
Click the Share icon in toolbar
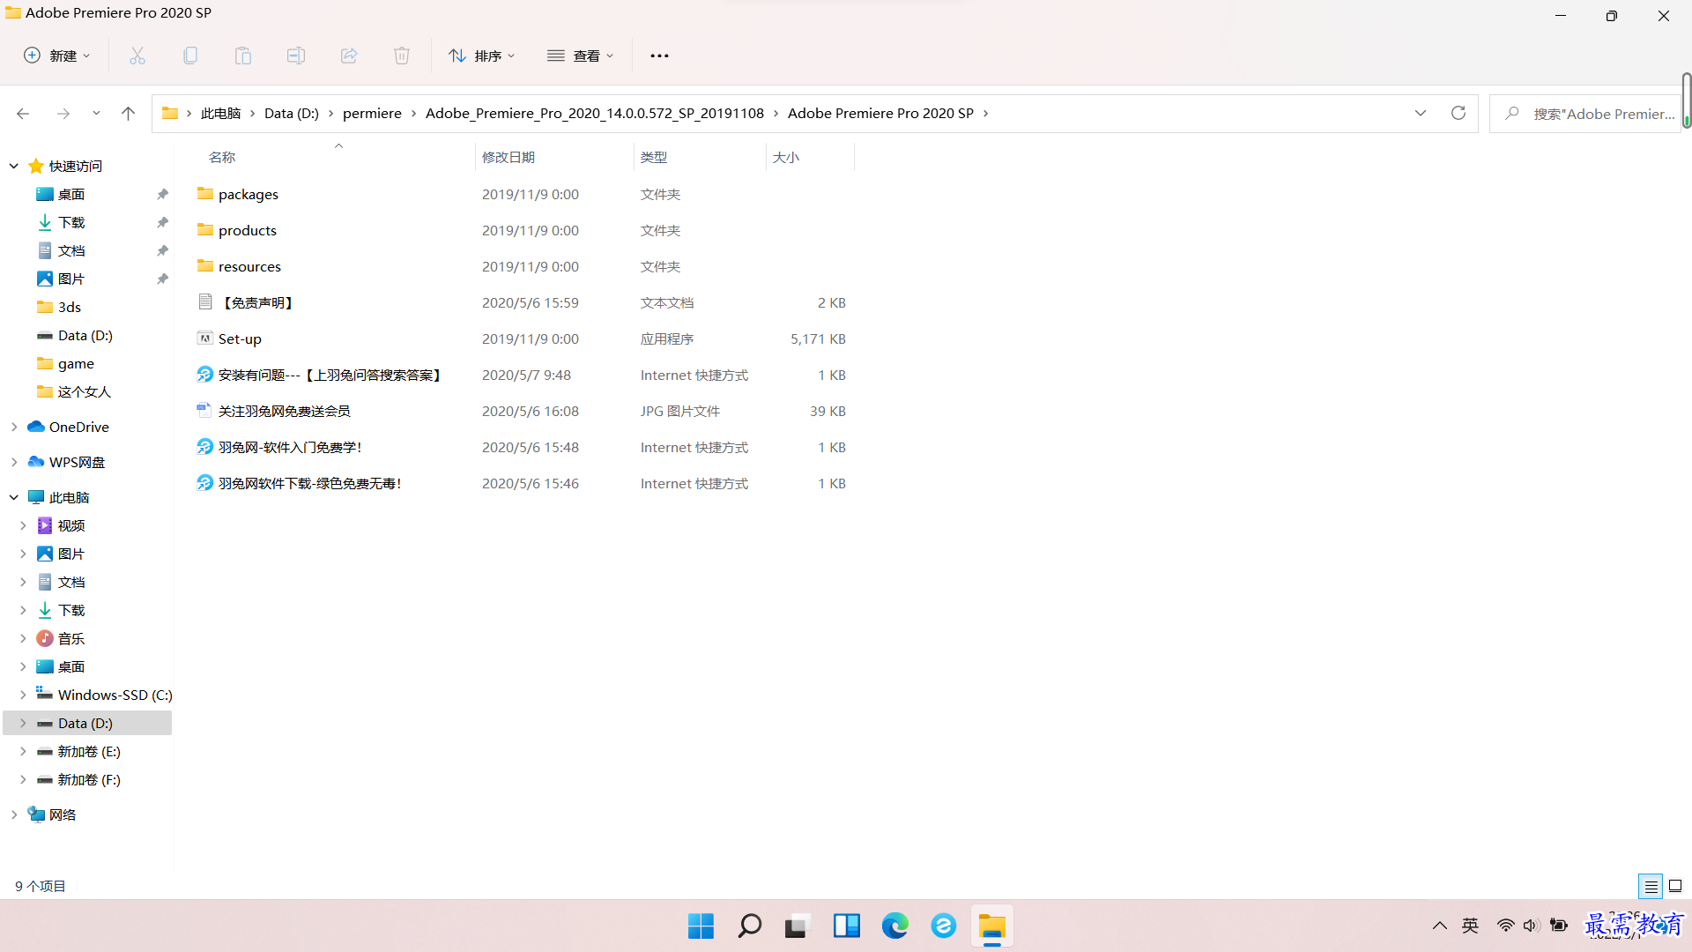349,56
